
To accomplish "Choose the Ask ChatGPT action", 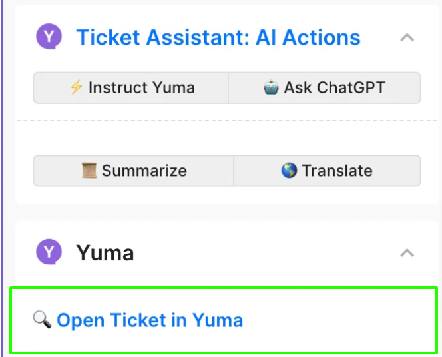I will (x=324, y=87).
